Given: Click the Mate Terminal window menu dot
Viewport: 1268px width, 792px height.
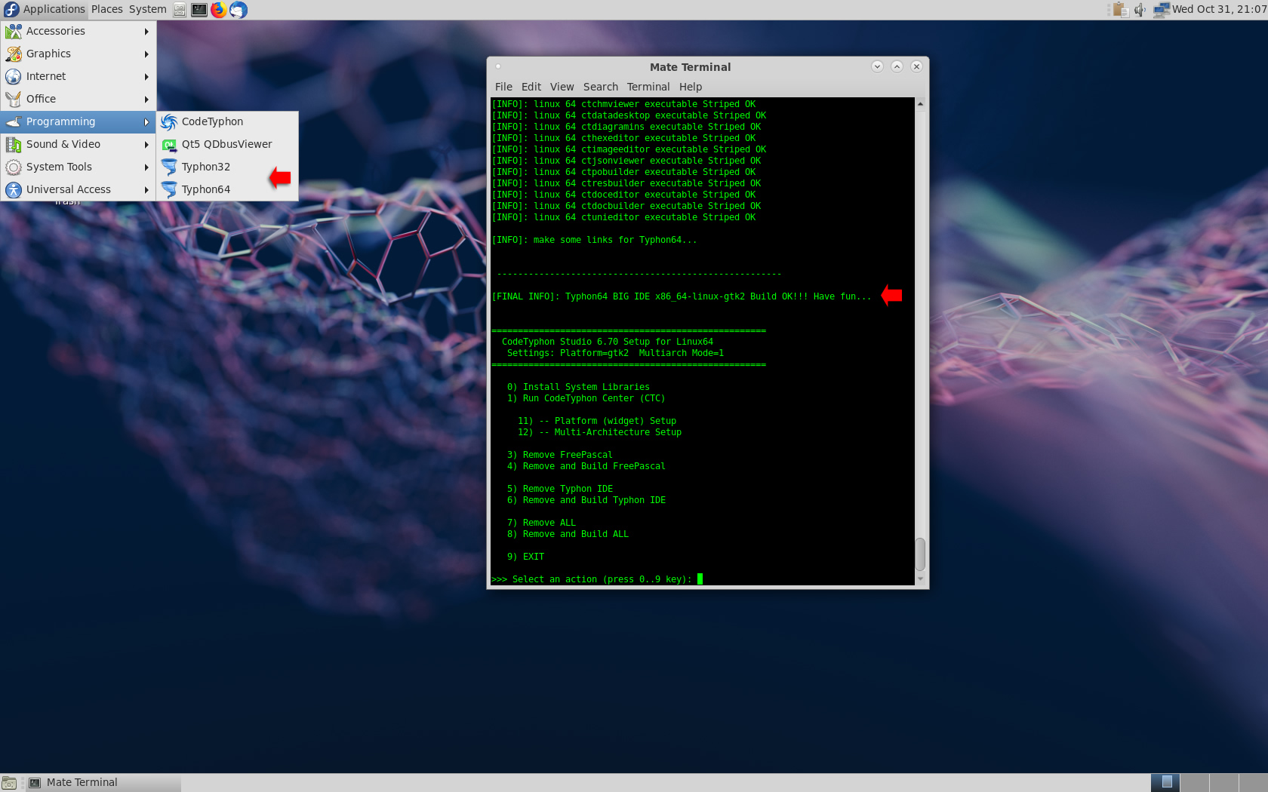Looking at the screenshot, I should point(498,66).
